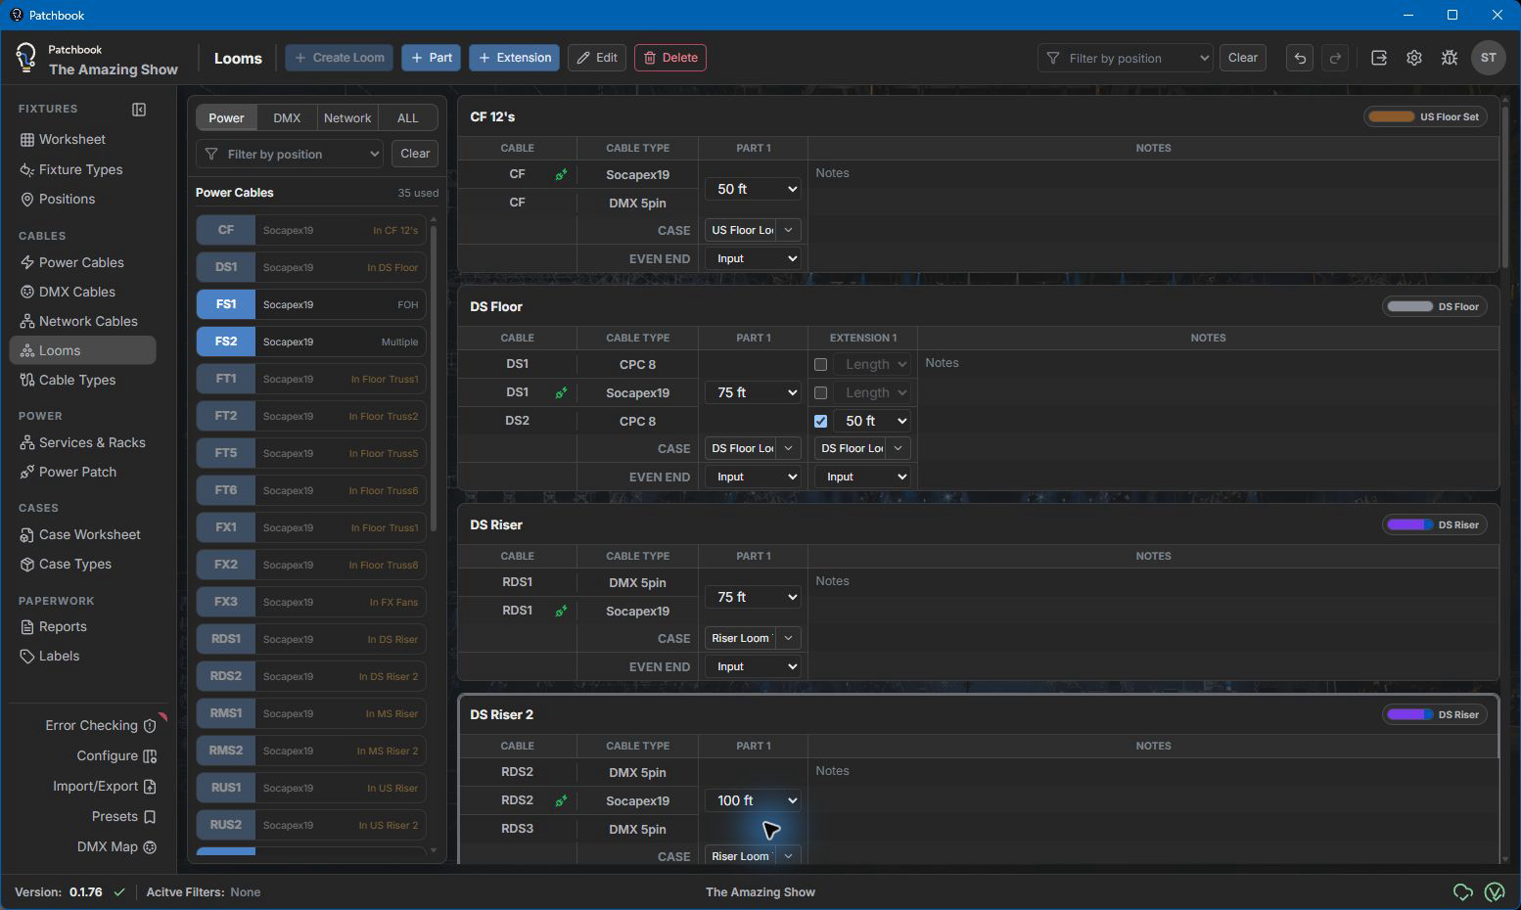Click the undo arrow icon in toolbar
This screenshot has width=1521, height=910.
tap(1300, 58)
